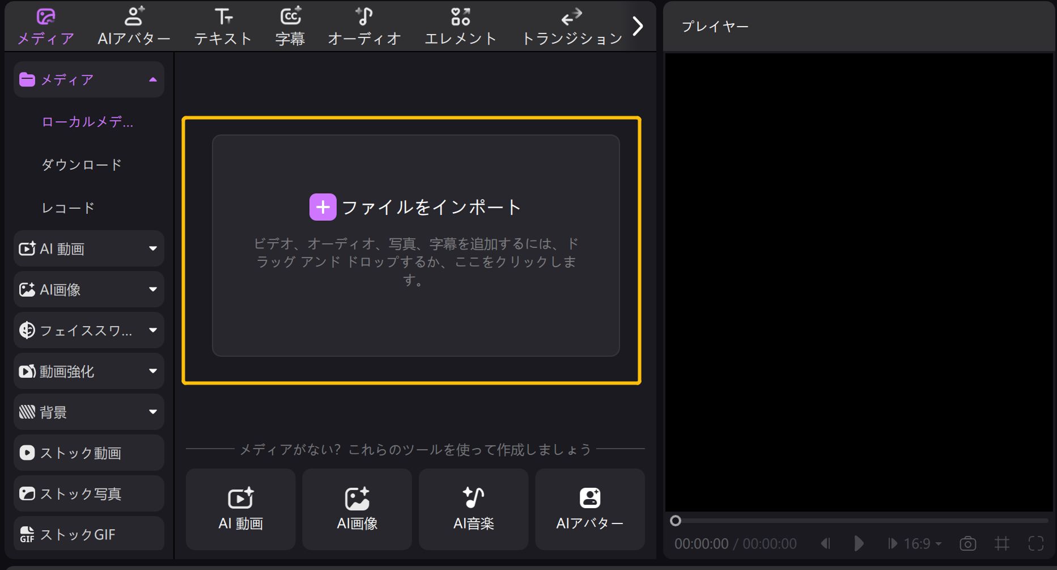
Task: Take a snapshot with the camera icon
Action: click(x=967, y=543)
